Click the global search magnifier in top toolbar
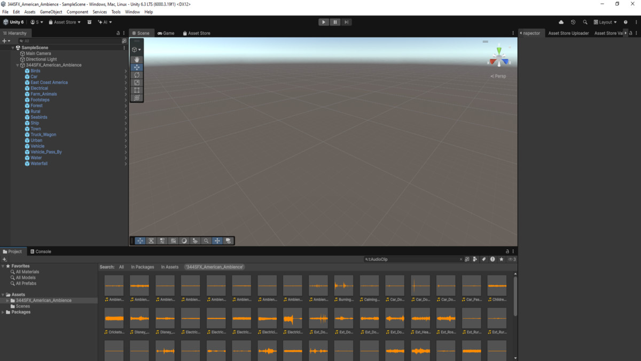The height and width of the screenshot is (361, 641). click(585, 22)
